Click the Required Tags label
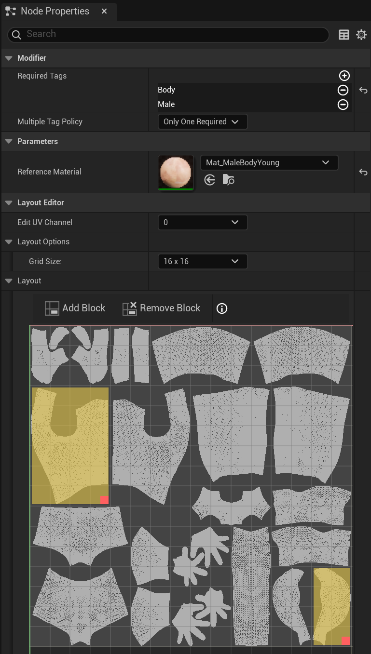This screenshot has width=371, height=654. tap(42, 76)
